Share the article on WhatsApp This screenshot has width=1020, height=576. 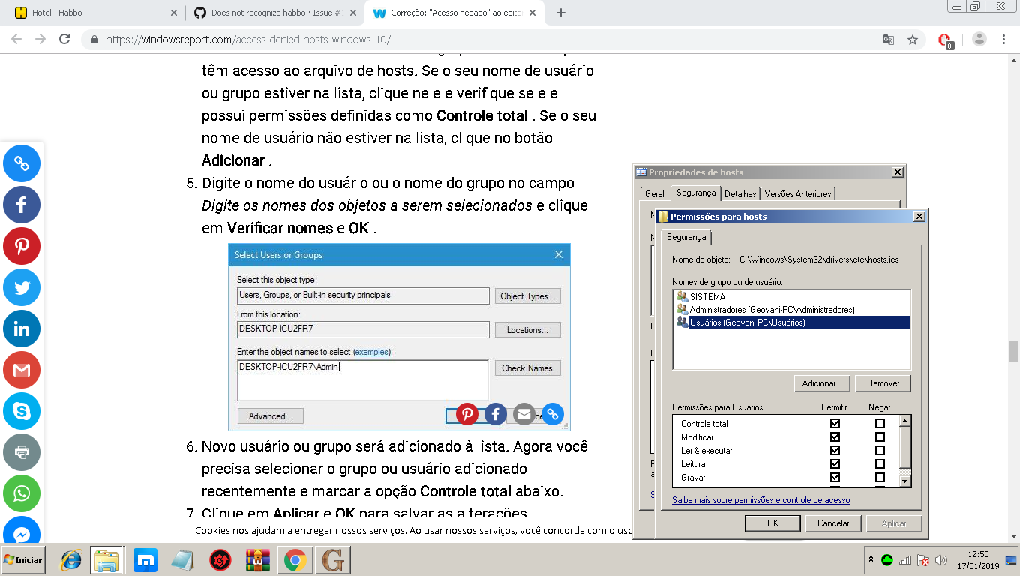click(21, 493)
